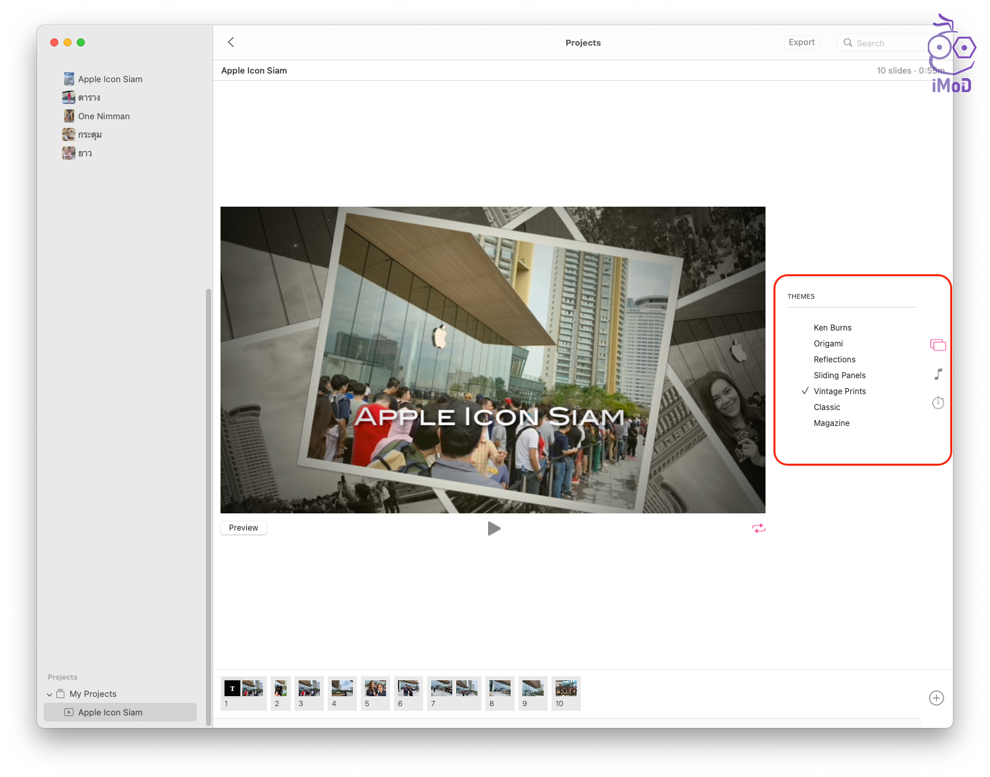Add a slide with the plus button

(x=936, y=698)
